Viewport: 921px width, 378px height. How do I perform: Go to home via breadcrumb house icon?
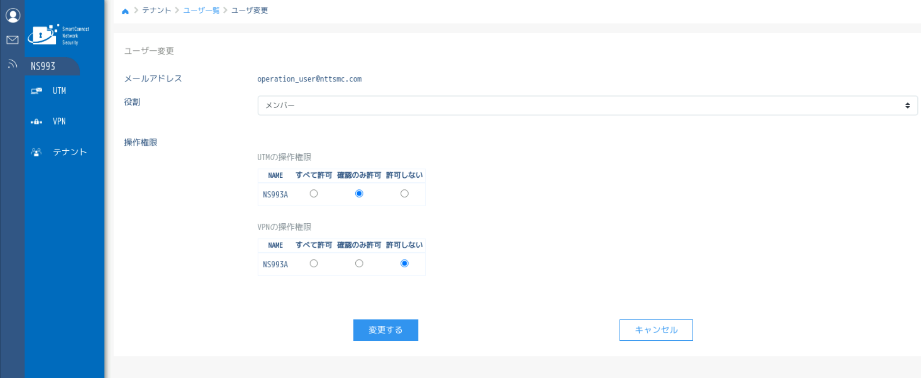pos(125,11)
